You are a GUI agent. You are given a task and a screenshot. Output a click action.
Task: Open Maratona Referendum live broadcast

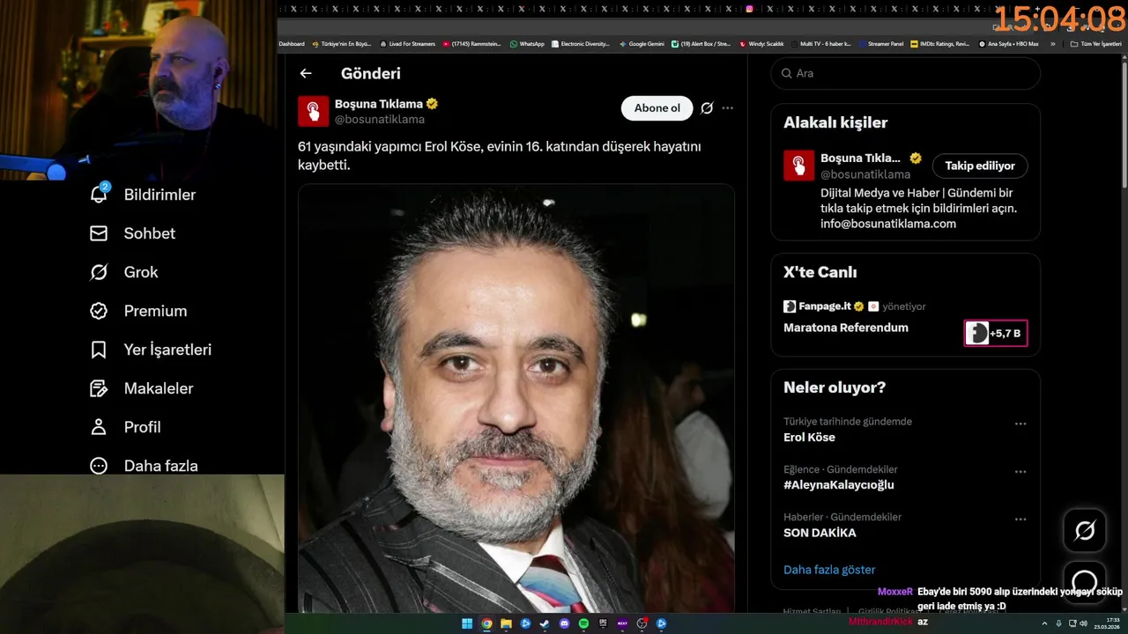click(846, 328)
